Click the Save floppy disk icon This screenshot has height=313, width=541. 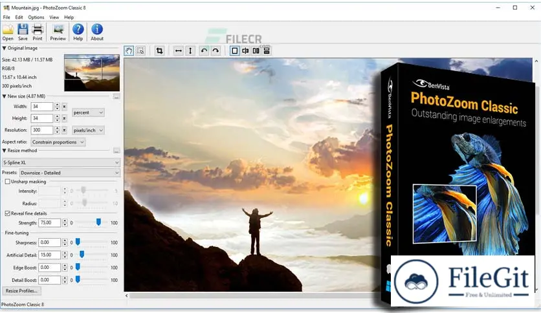click(23, 30)
